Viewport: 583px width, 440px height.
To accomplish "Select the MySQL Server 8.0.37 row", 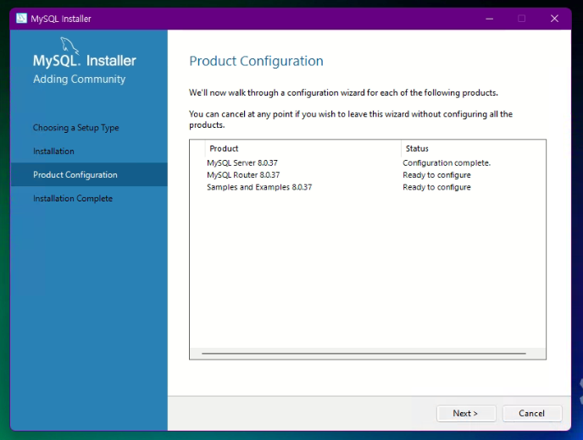I will coord(368,163).
